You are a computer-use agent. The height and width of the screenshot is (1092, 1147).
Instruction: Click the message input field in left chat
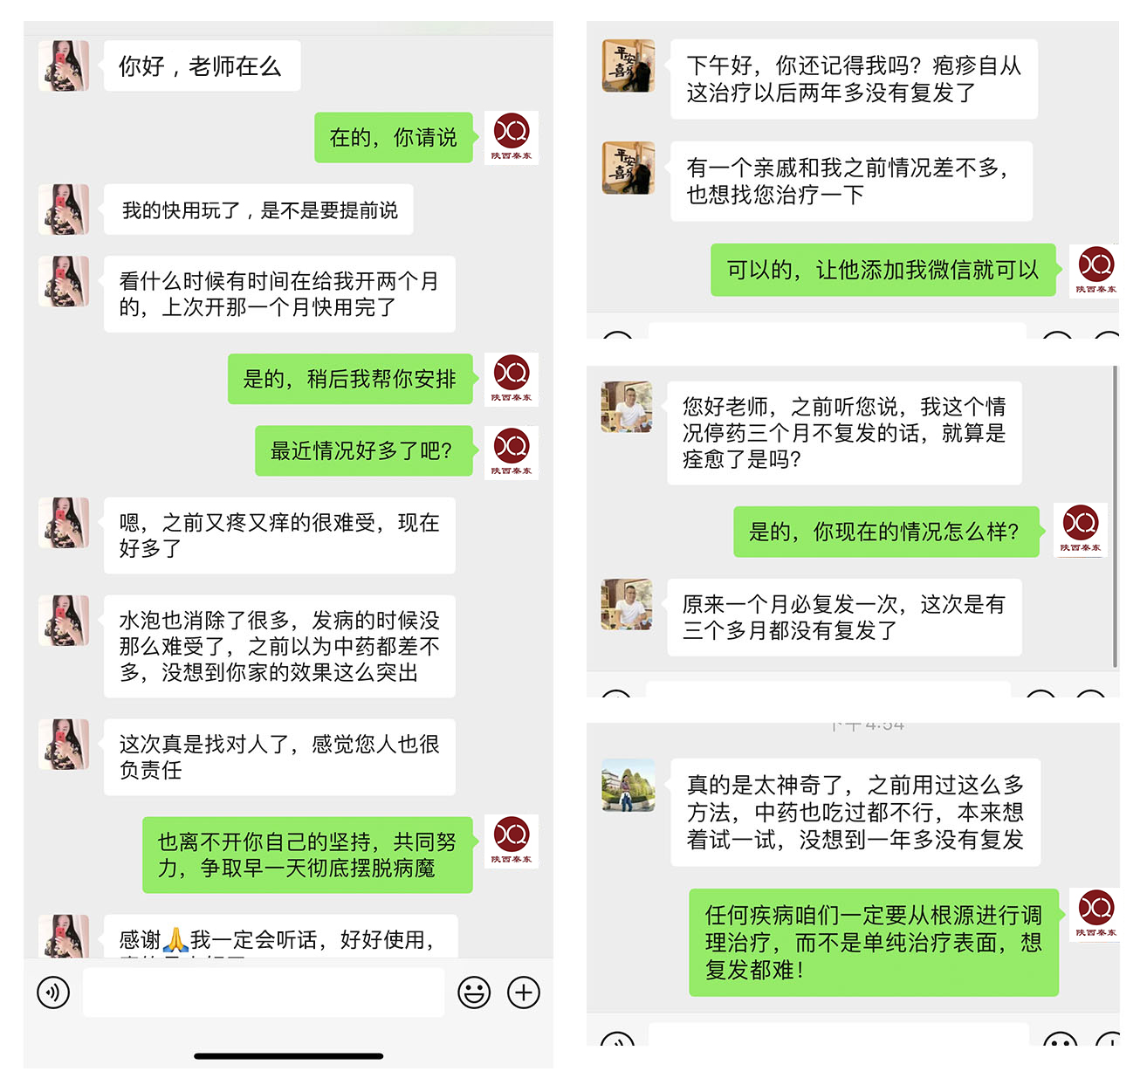[264, 992]
